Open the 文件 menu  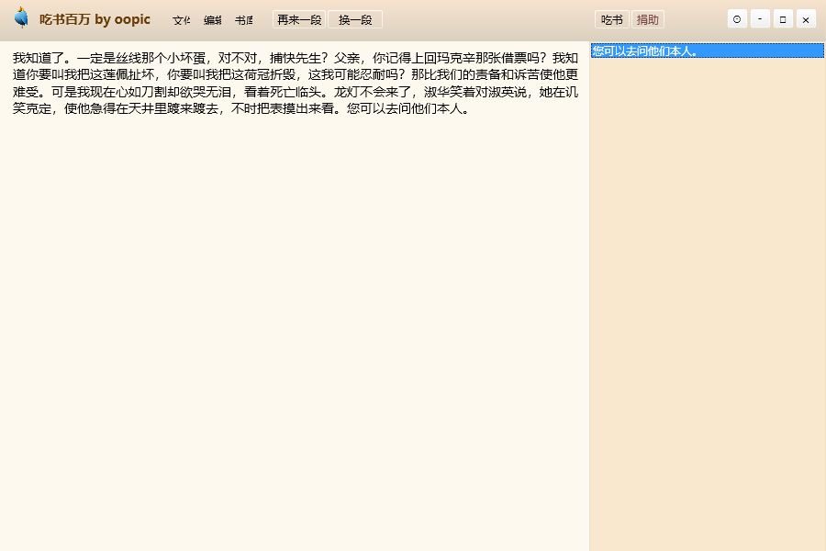click(182, 20)
